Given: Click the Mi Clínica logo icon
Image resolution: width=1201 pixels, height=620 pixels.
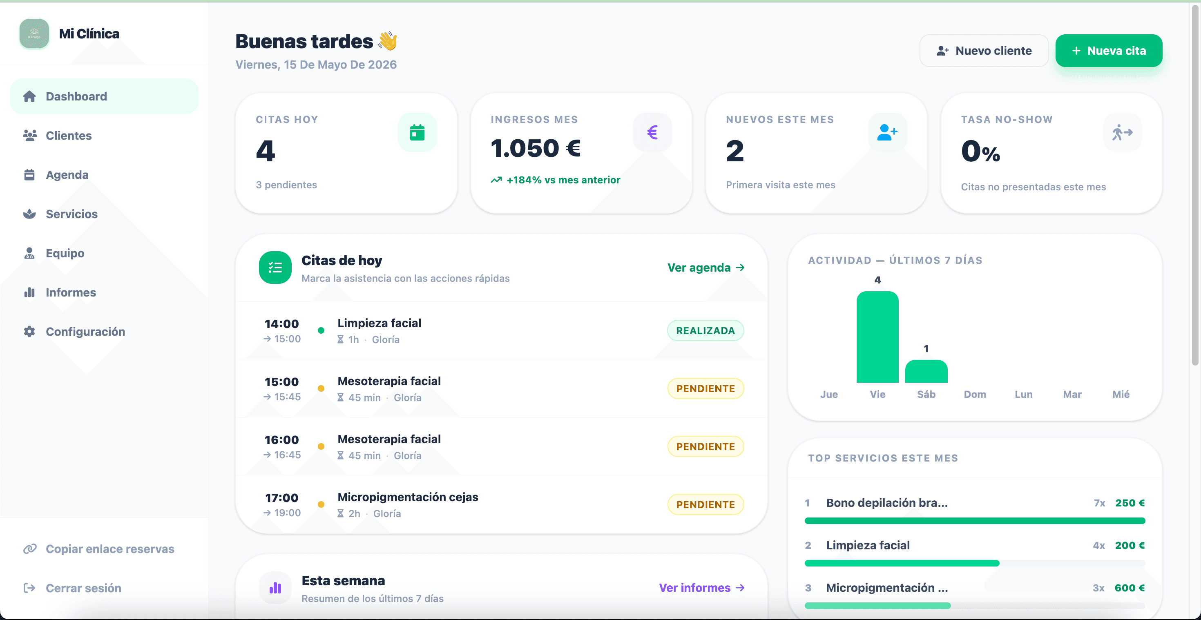Looking at the screenshot, I should (x=34, y=33).
